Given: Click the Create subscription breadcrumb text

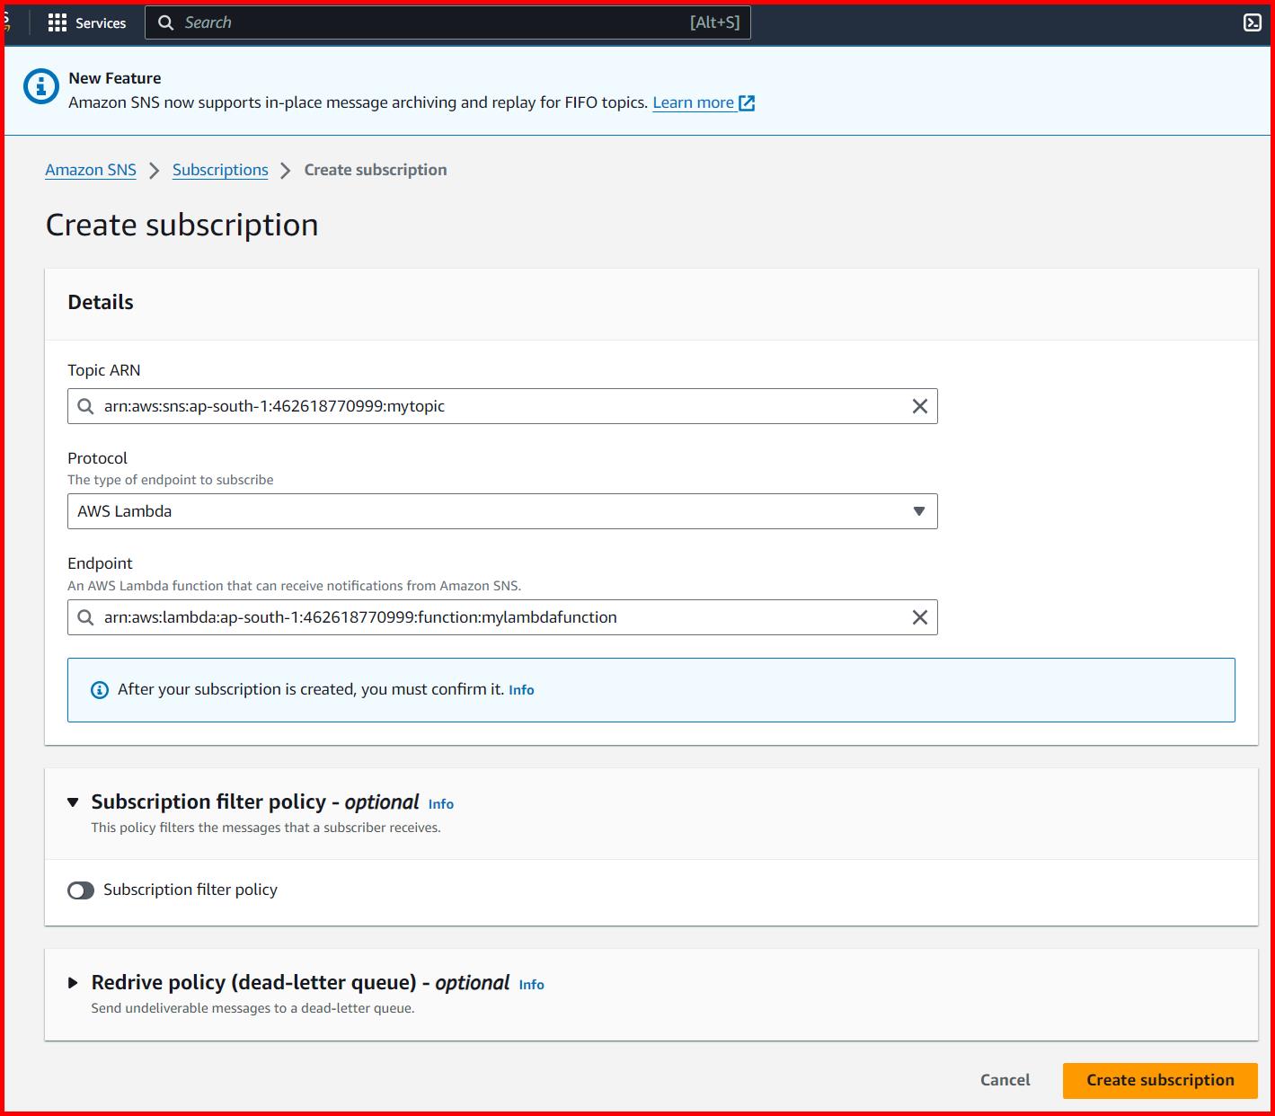Looking at the screenshot, I should tap(376, 170).
